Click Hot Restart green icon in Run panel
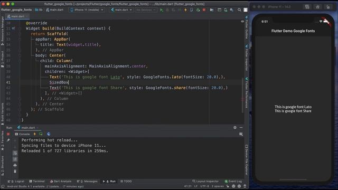Viewport: 338px width, 190px height. coord(41,134)
